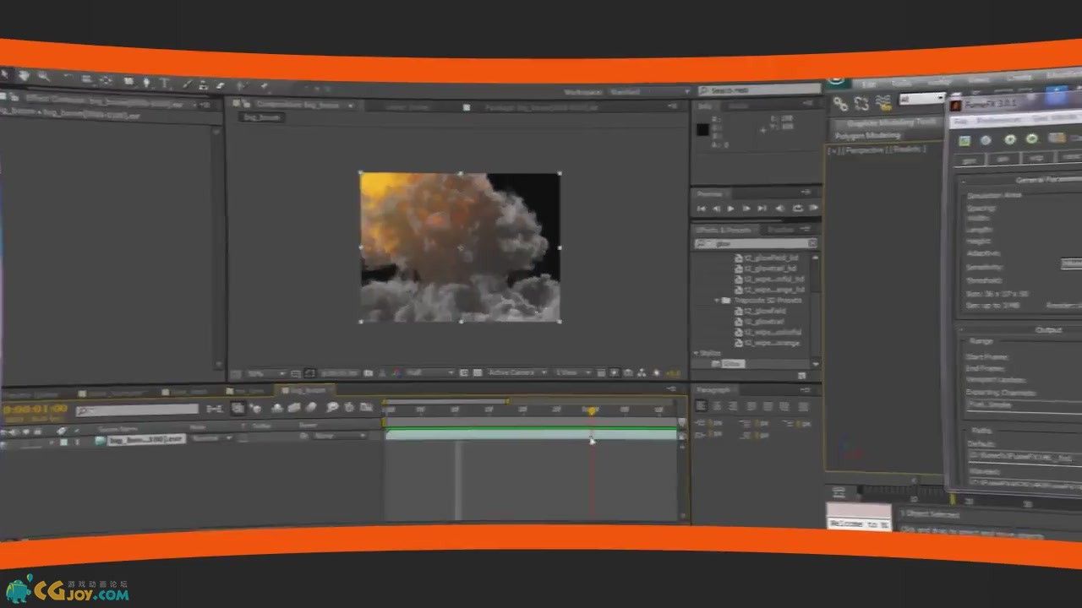This screenshot has height=608, width=1082.
Task: Click the Effects & Presets search field
Action: pos(756,243)
